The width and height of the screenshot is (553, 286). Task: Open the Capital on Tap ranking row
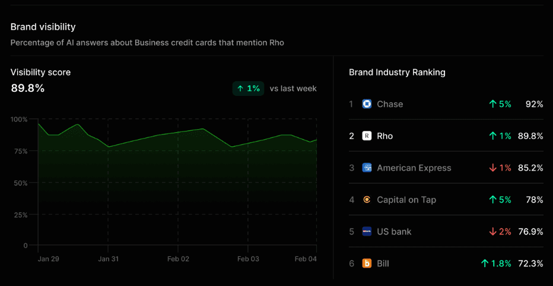446,200
